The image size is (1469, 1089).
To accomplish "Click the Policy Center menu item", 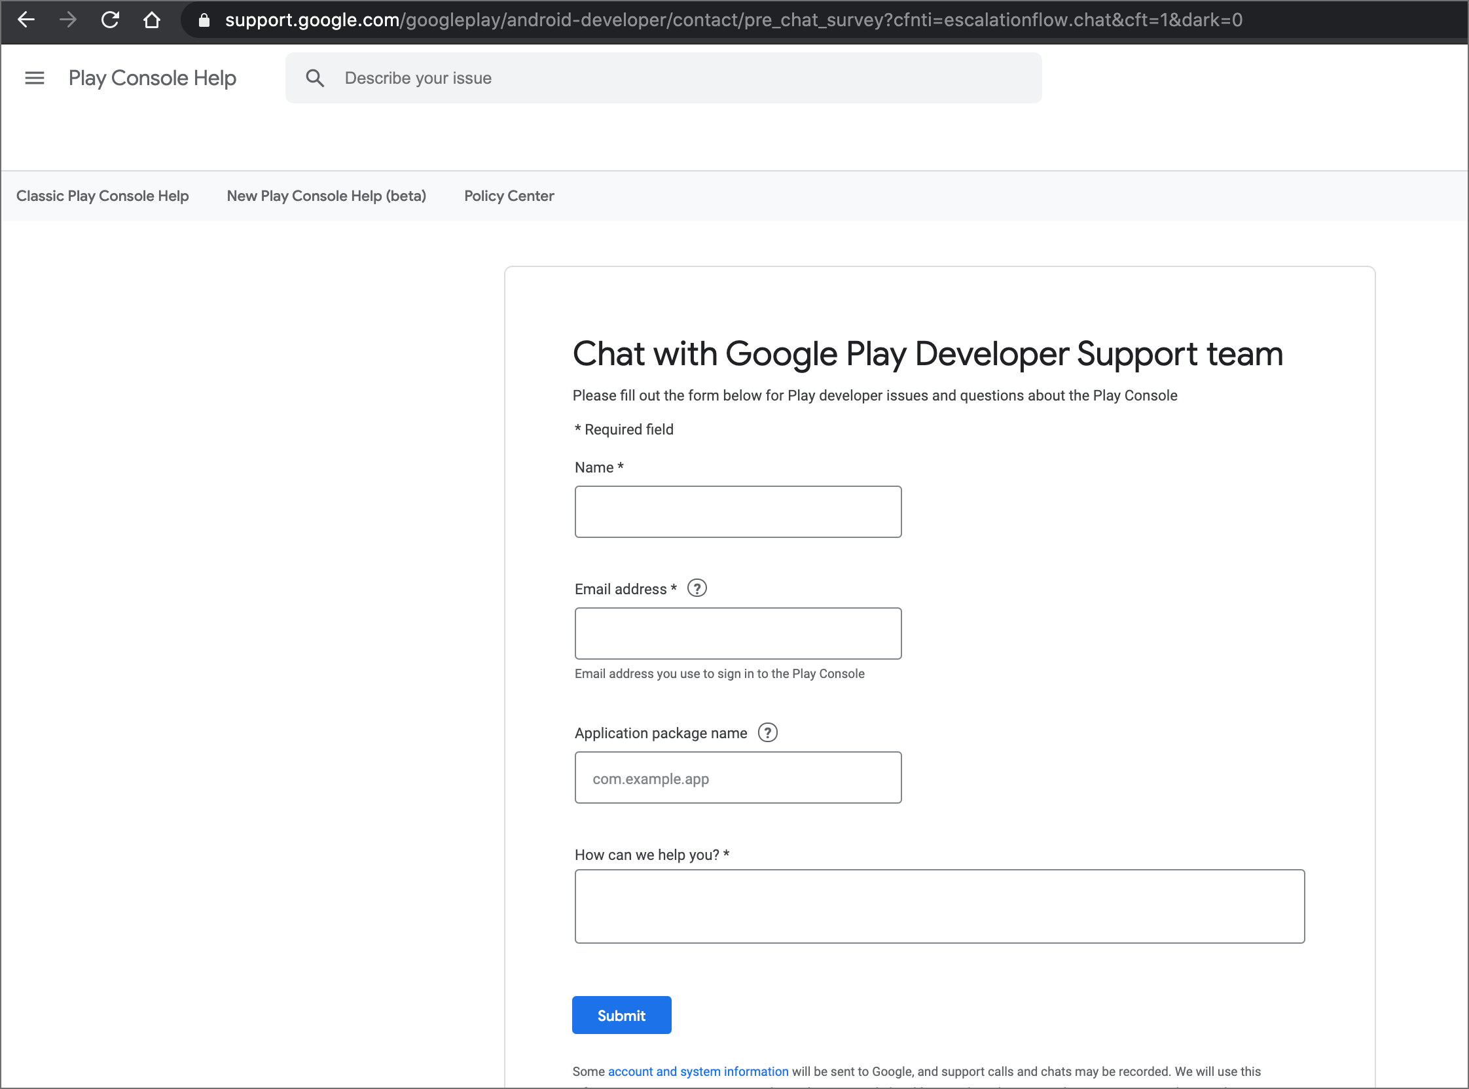I will coord(509,196).
